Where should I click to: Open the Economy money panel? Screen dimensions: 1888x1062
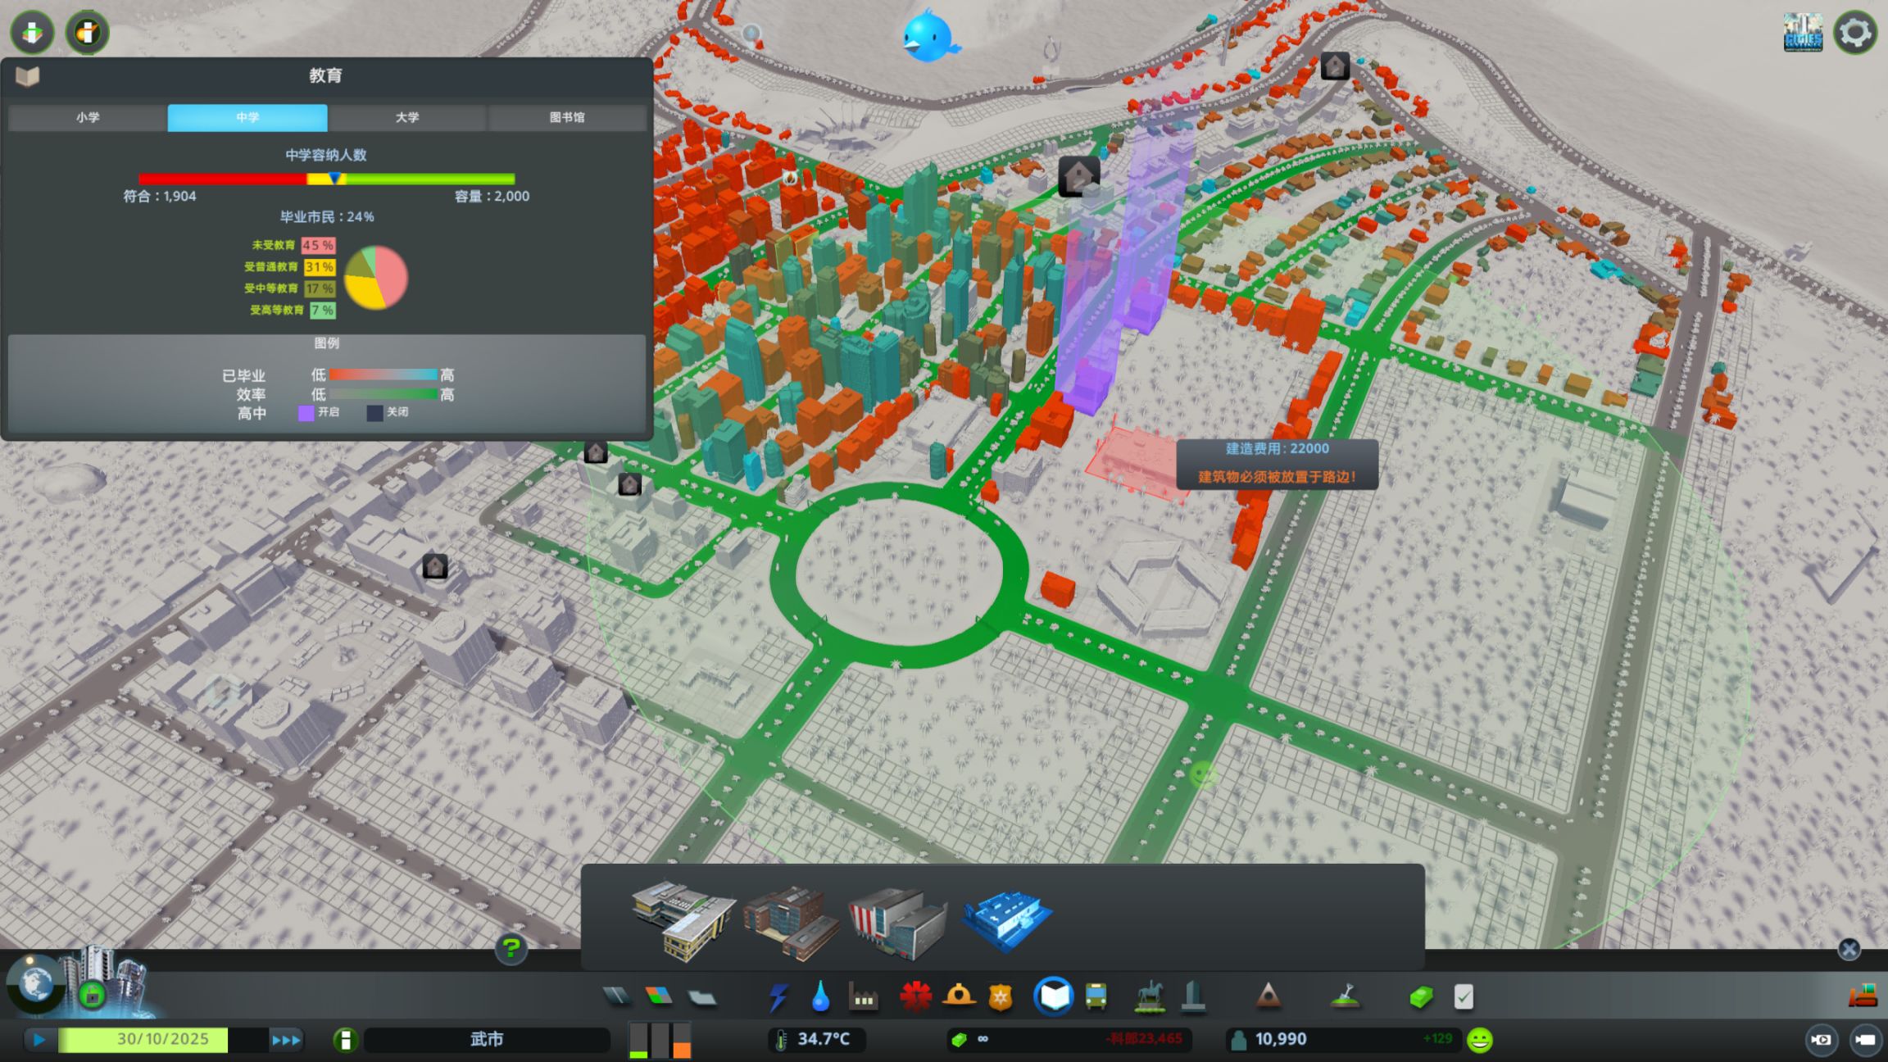[x=1421, y=996]
